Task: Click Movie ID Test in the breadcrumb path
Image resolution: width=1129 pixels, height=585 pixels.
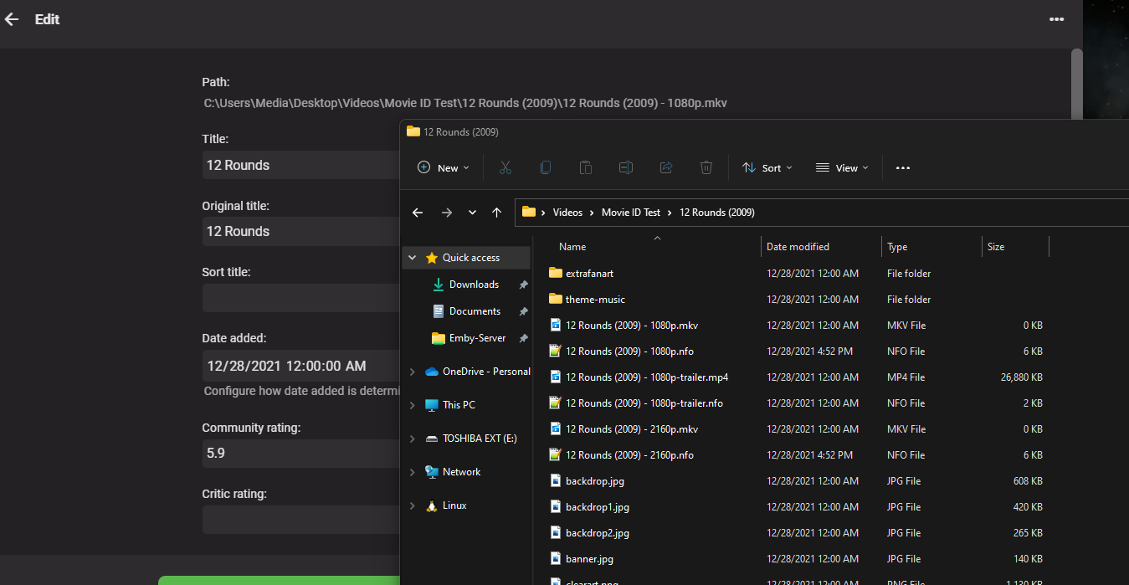Action: pyautogui.click(x=630, y=213)
